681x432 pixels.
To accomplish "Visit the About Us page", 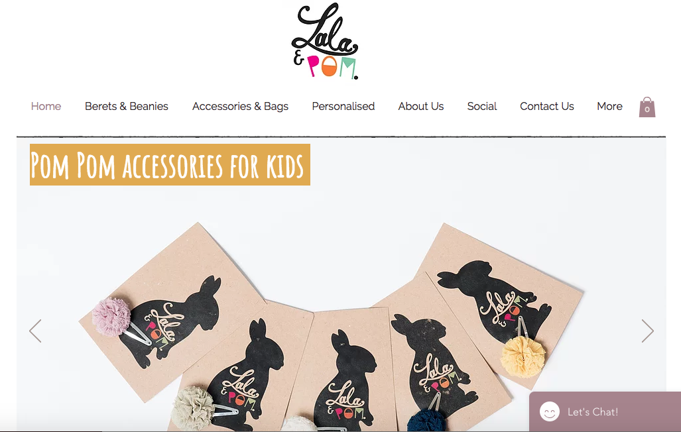I will tap(421, 107).
